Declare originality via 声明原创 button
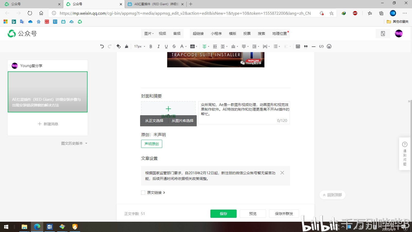This screenshot has height=232, width=412. [x=151, y=144]
